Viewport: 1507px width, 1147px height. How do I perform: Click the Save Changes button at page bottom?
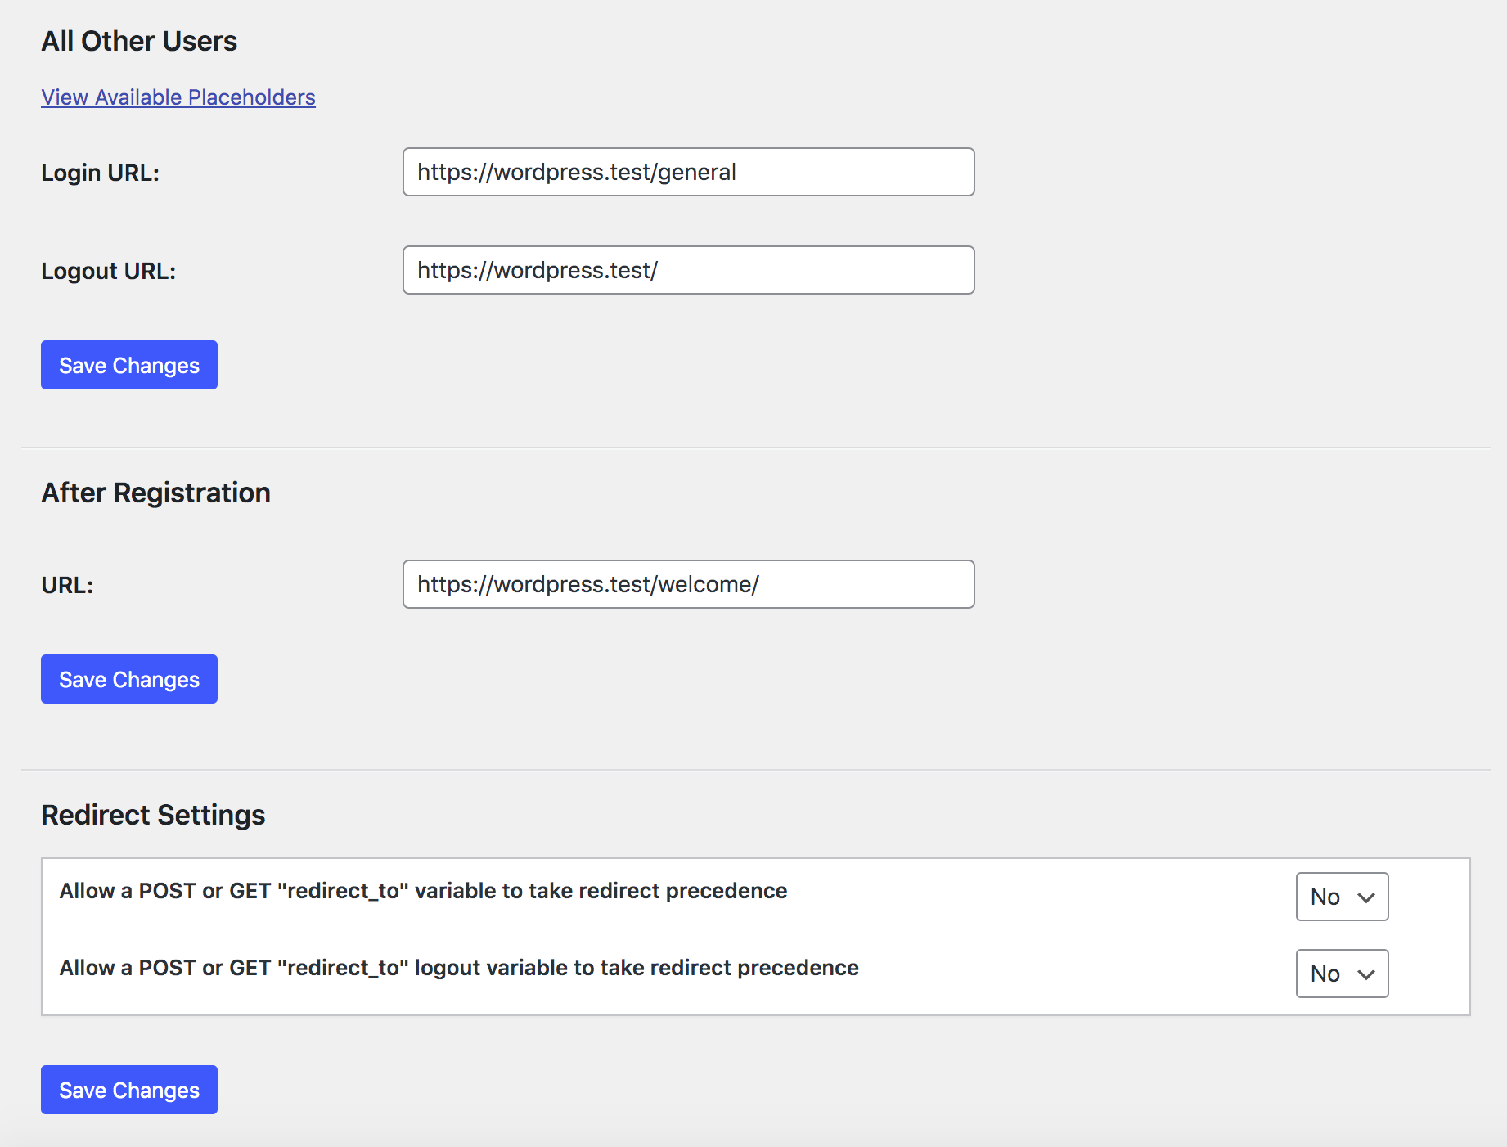tap(128, 1090)
